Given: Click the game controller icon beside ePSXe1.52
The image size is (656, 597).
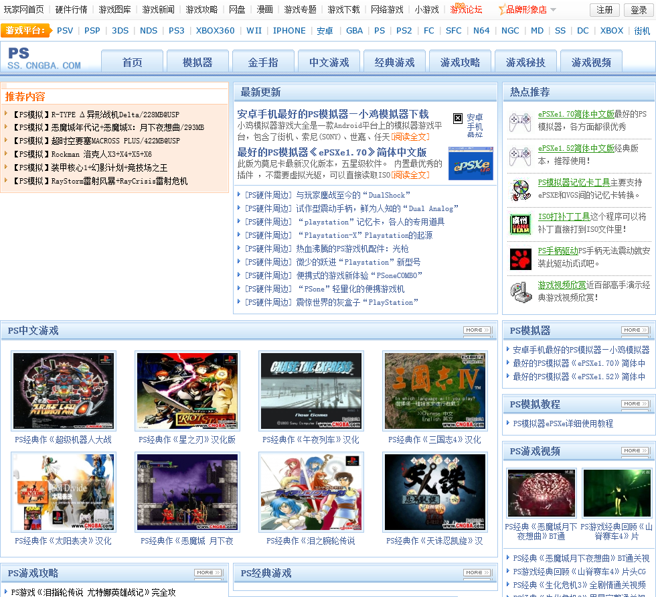Looking at the screenshot, I should pos(520,156).
